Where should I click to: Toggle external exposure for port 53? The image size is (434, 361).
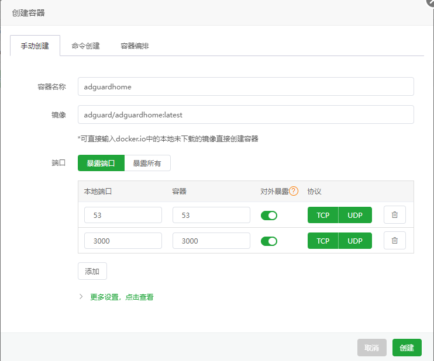click(269, 216)
